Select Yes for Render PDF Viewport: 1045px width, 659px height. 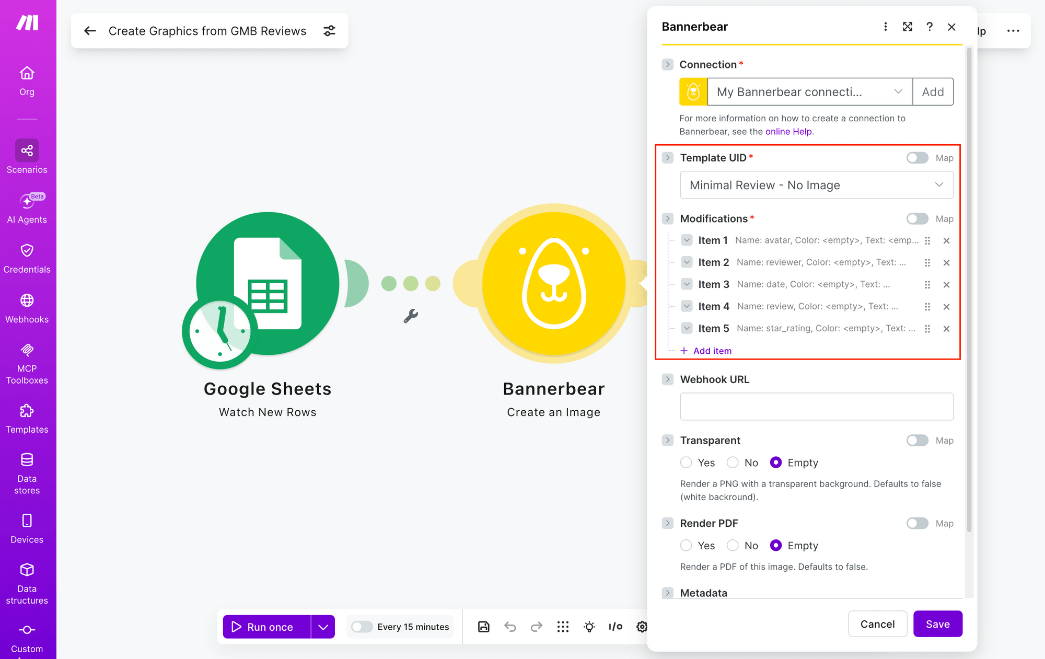coord(686,546)
